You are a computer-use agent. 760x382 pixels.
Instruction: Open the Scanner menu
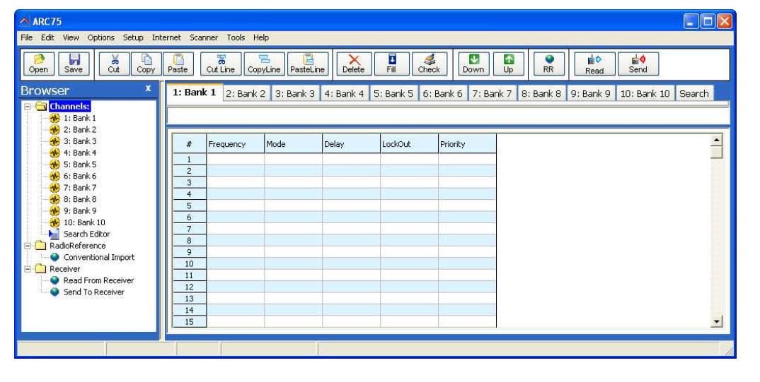204,37
